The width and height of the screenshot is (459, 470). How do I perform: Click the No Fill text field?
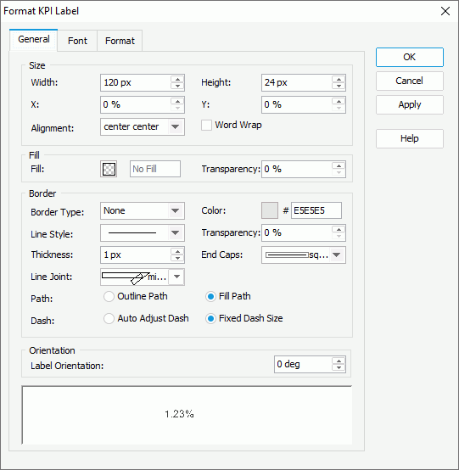(x=155, y=169)
